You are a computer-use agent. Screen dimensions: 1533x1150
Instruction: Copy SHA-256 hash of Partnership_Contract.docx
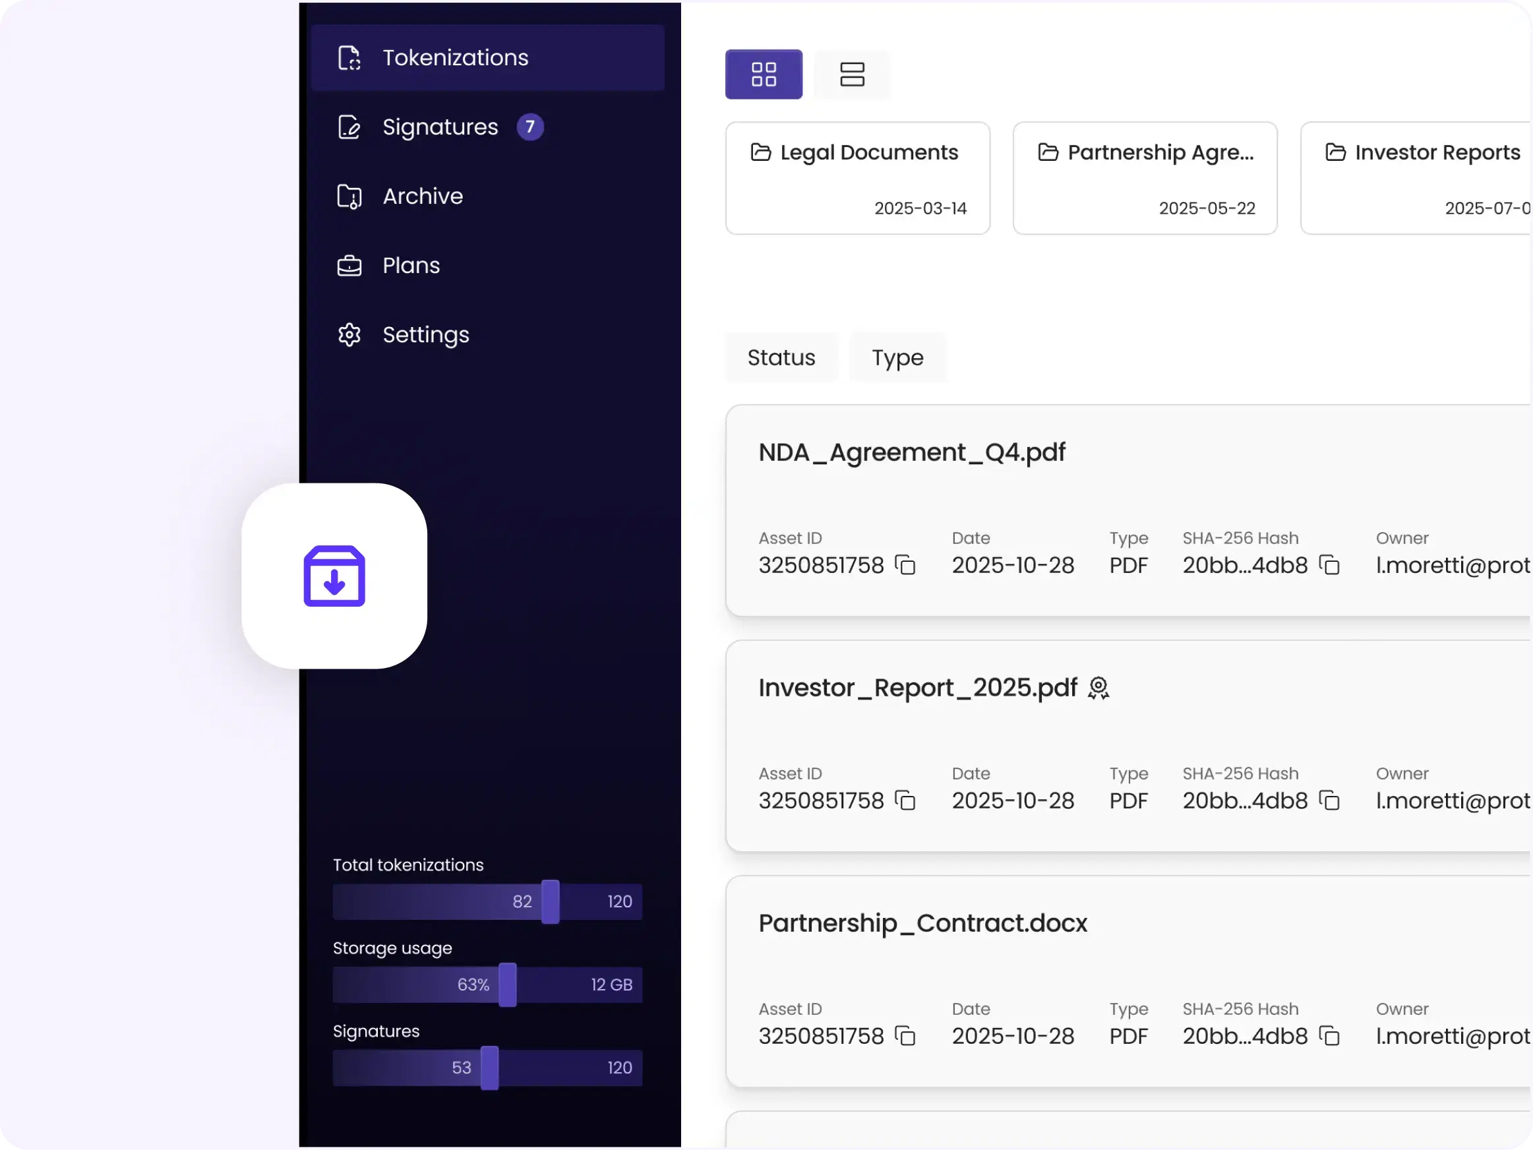(1329, 1037)
